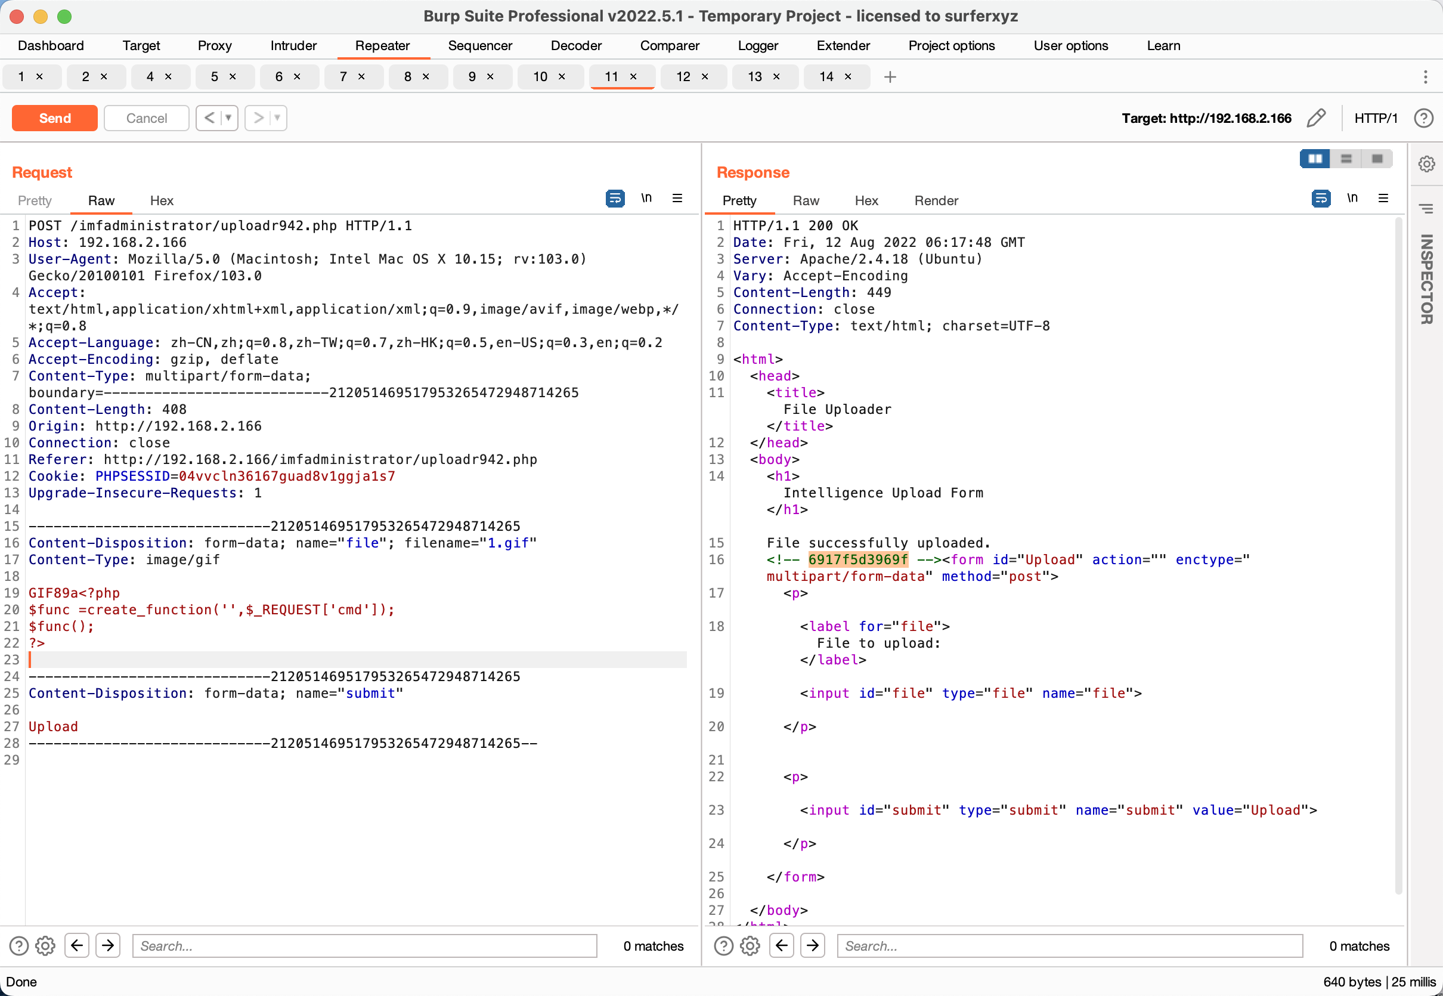Go to the Extender tab
Image resolution: width=1443 pixels, height=996 pixels.
(844, 45)
